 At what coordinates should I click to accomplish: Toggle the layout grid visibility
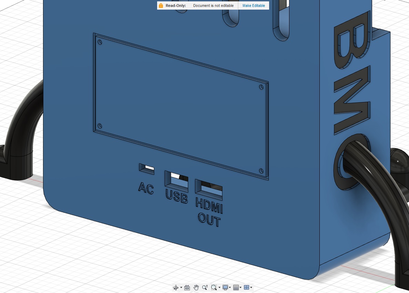236,288
